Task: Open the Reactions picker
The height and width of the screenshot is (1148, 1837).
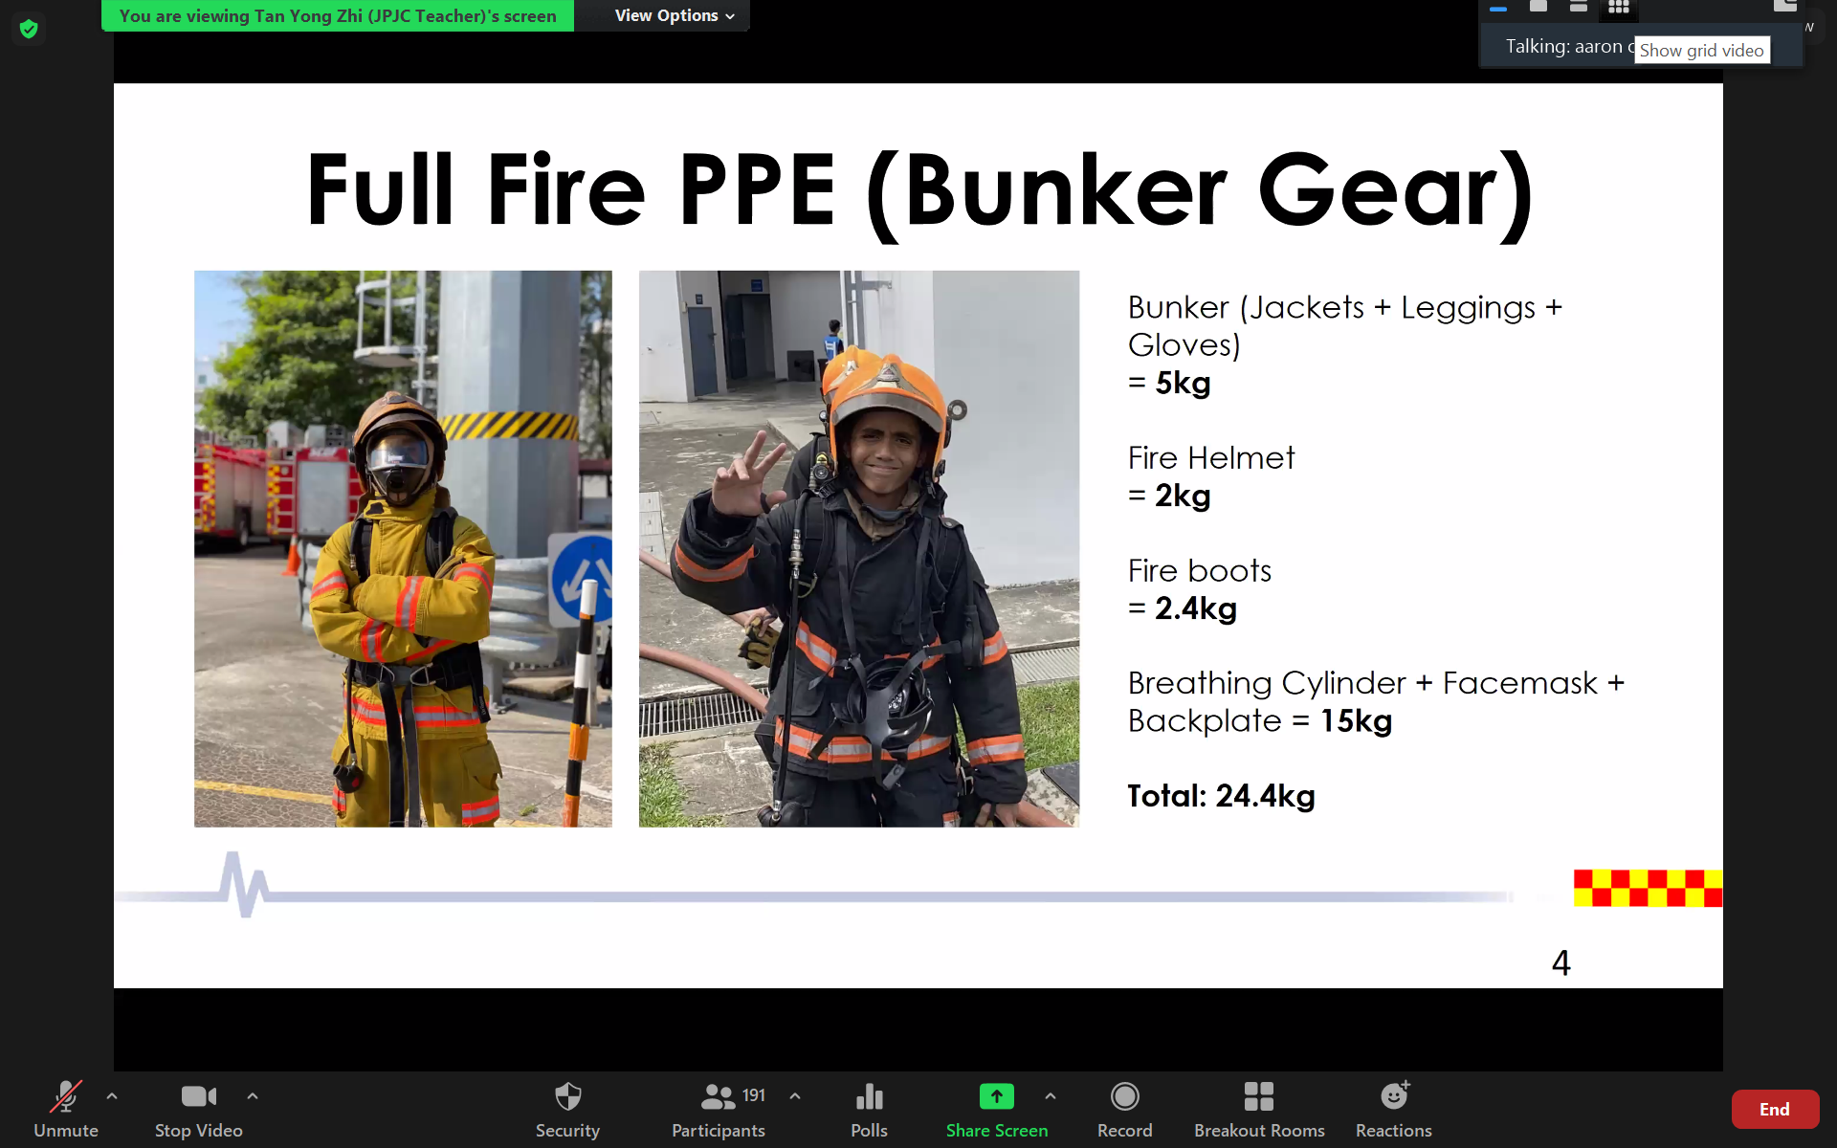Action: (1393, 1109)
